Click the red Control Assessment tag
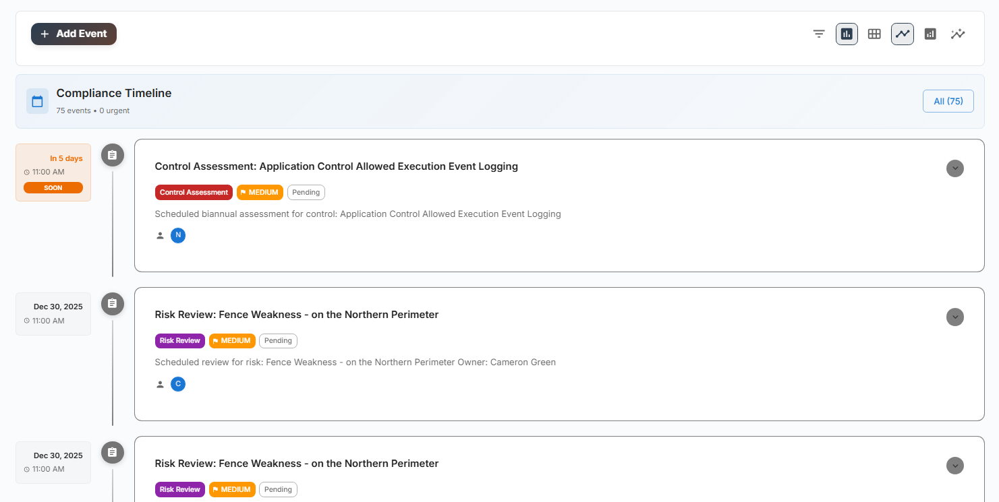The image size is (999, 502). [x=194, y=192]
